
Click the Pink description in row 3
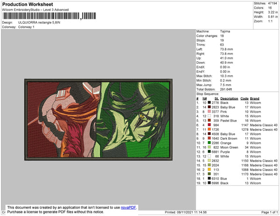click(x=224, y=112)
